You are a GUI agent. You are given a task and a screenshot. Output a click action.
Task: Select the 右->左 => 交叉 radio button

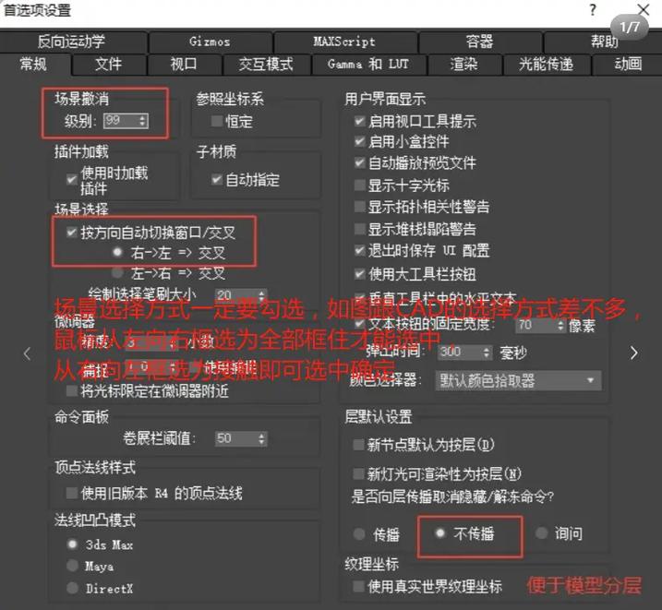(x=117, y=252)
